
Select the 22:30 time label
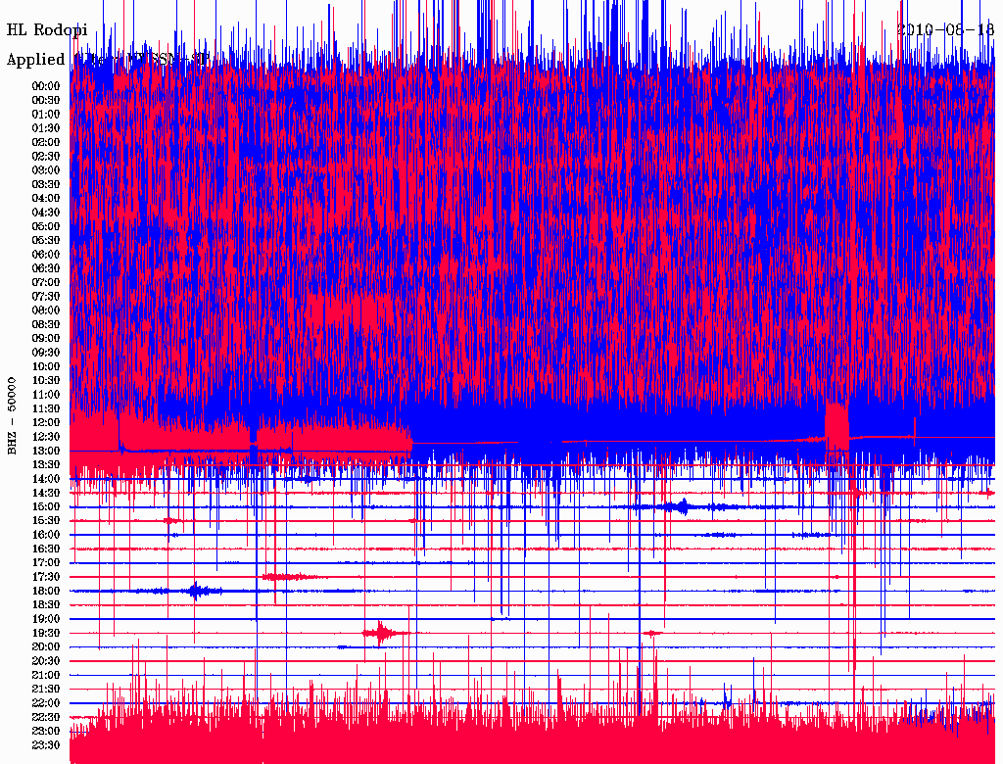click(45, 718)
